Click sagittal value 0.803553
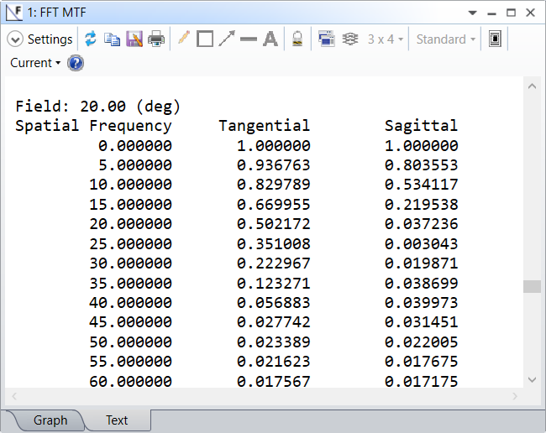This screenshot has width=546, height=433. pos(422,164)
